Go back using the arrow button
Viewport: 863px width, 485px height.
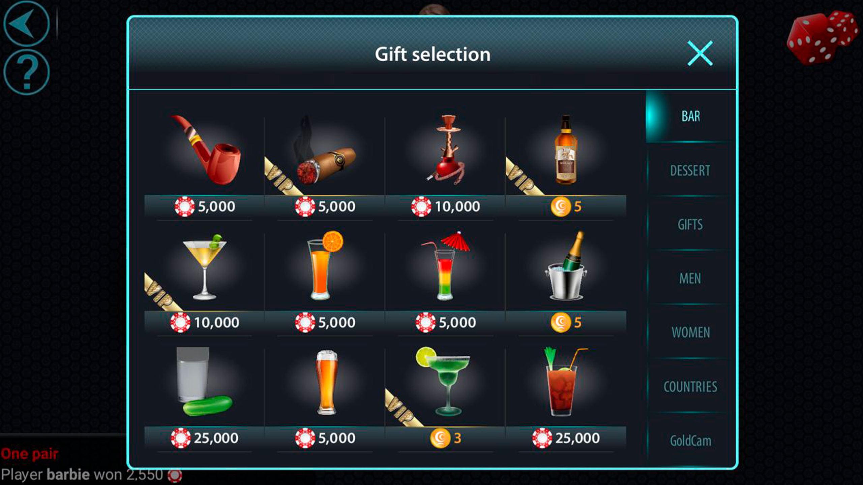coord(26,24)
